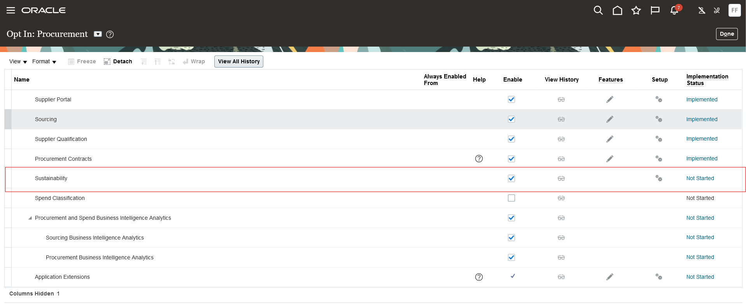Open help for Procurement Contracts
This screenshot has height=304, width=746.
click(x=479, y=158)
